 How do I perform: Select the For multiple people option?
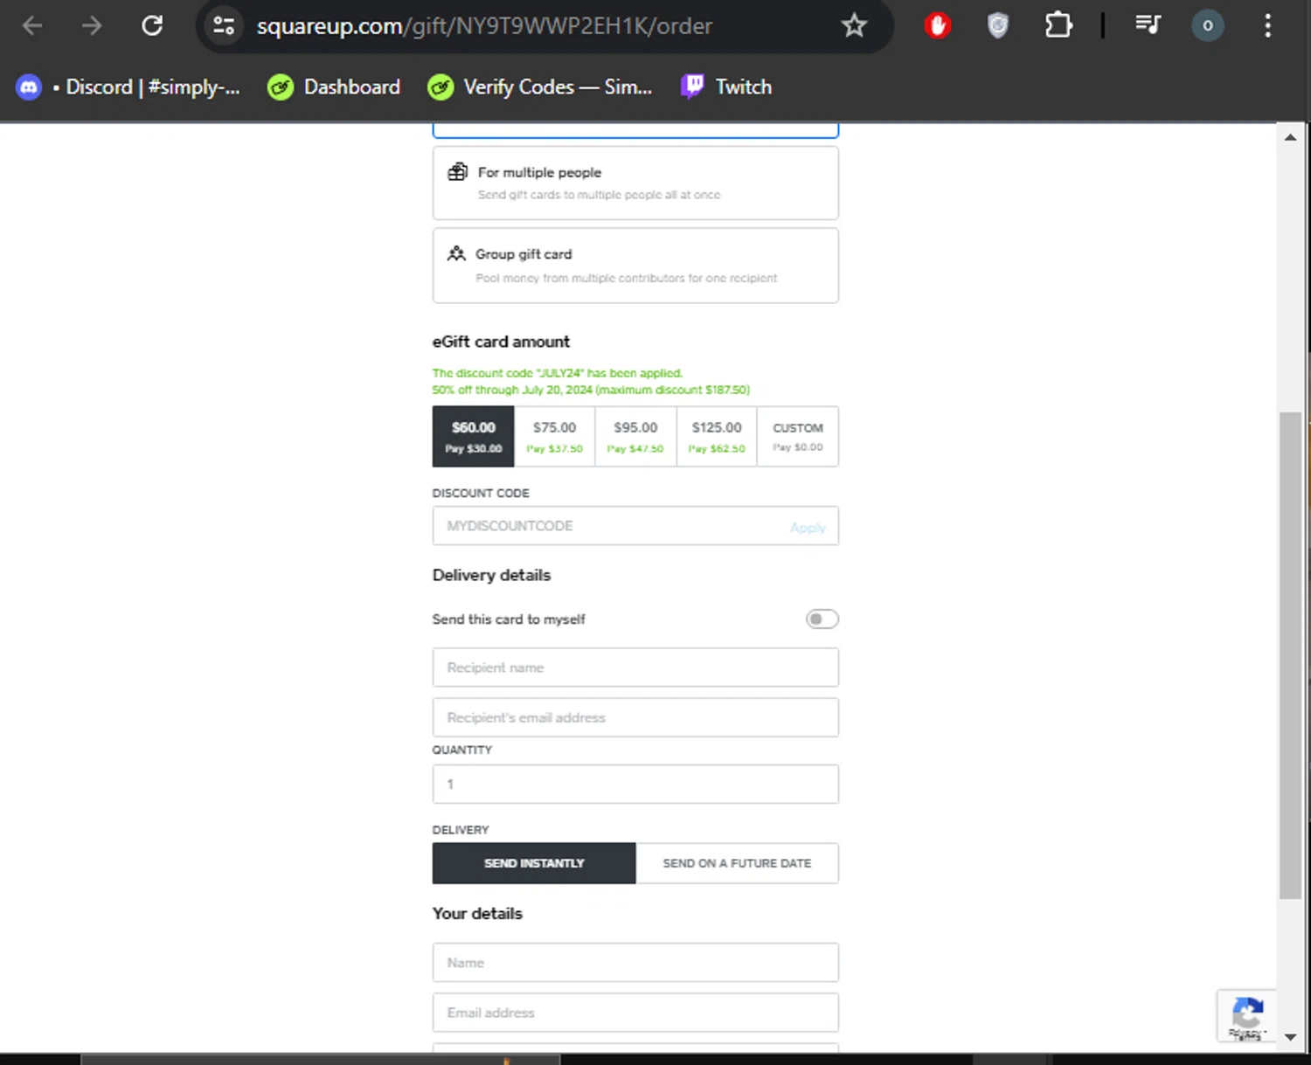point(635,183)
